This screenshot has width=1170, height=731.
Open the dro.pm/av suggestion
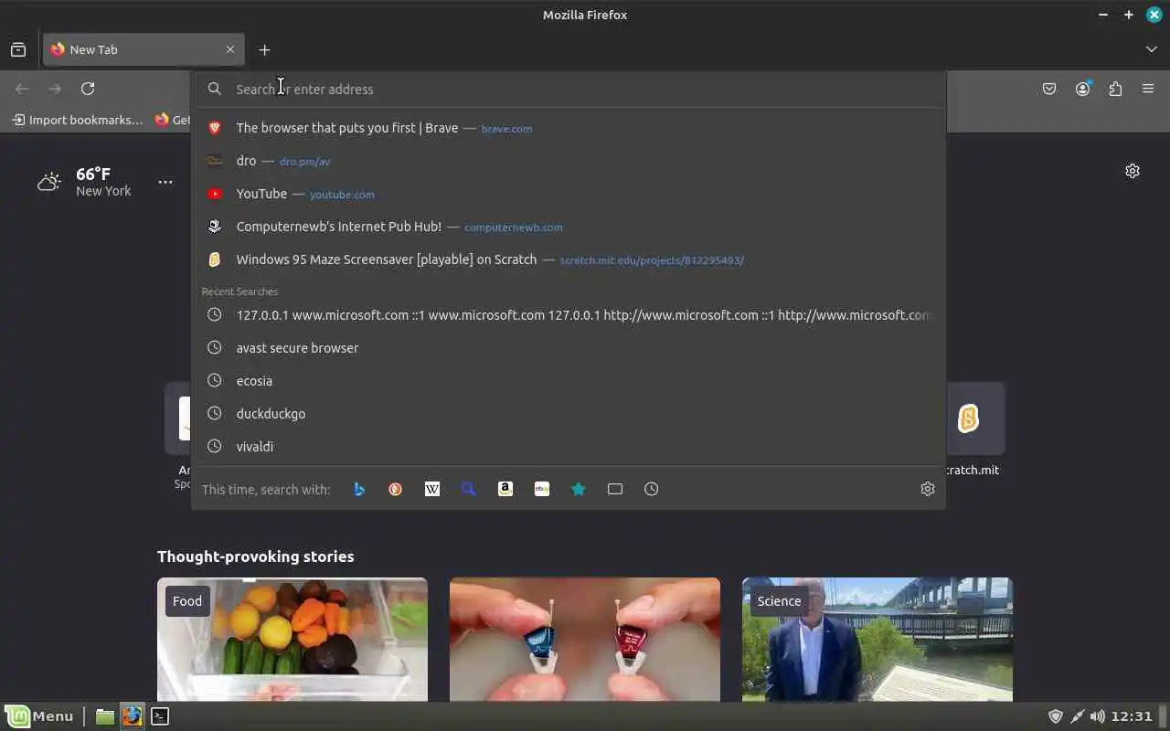(569, 161)
